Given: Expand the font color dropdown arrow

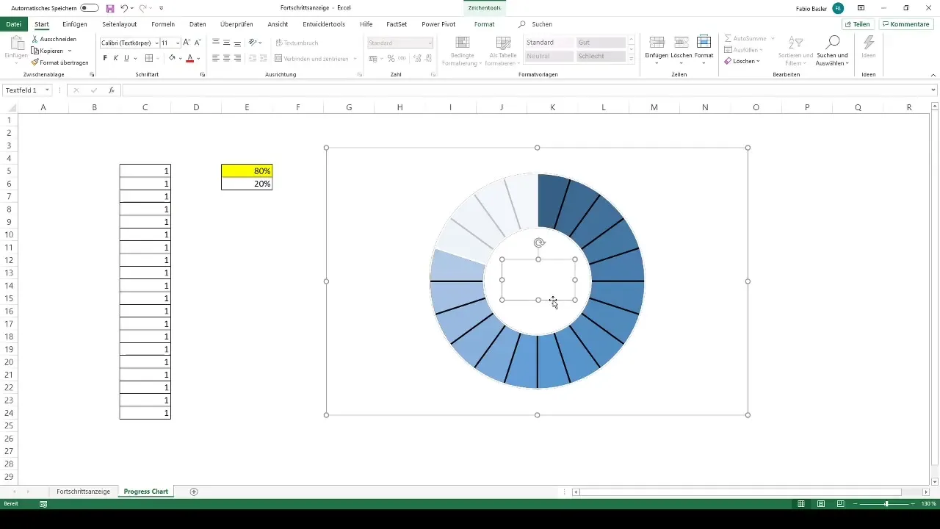Looking at the screenshot, I should [x=198, y=58].
